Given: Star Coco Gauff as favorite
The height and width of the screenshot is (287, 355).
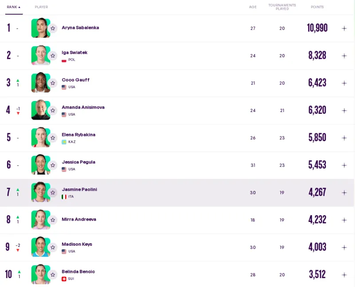Looking at the screenshot, I should tap(53, 83).
